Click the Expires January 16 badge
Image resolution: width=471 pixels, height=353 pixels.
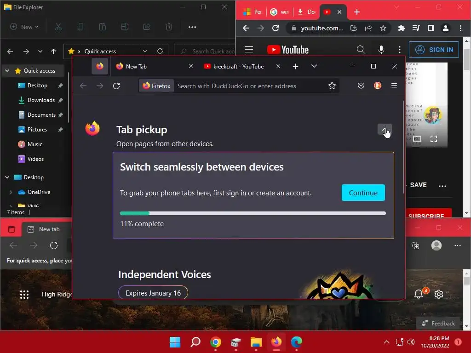[x=153, y=293]
